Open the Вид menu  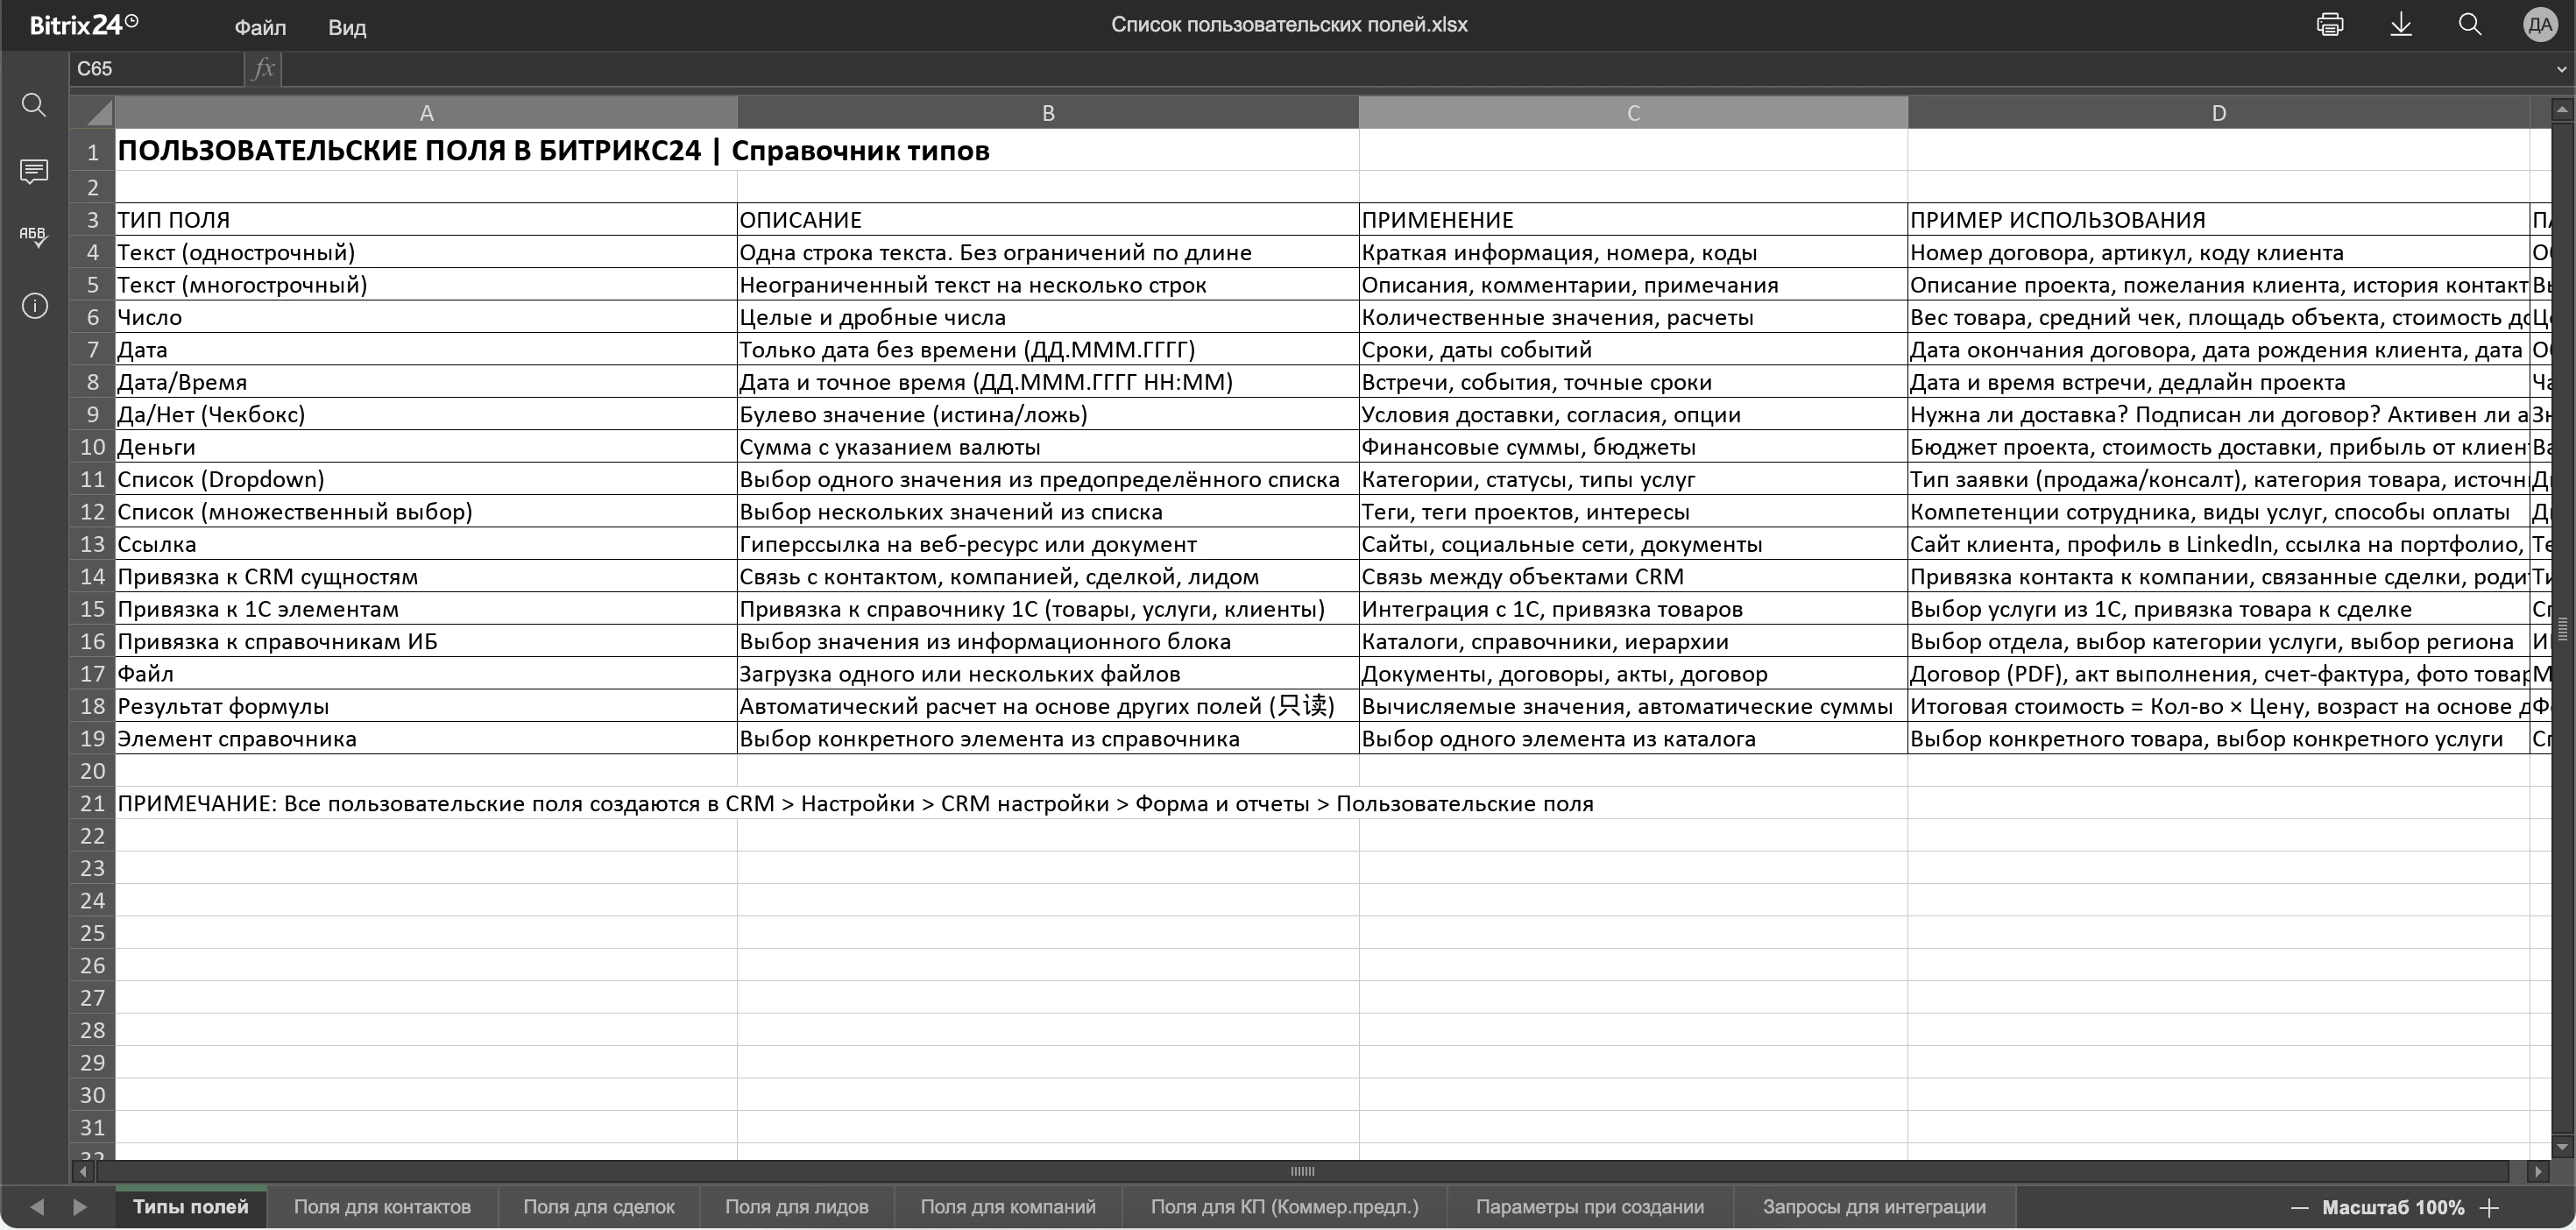[347, 27]
